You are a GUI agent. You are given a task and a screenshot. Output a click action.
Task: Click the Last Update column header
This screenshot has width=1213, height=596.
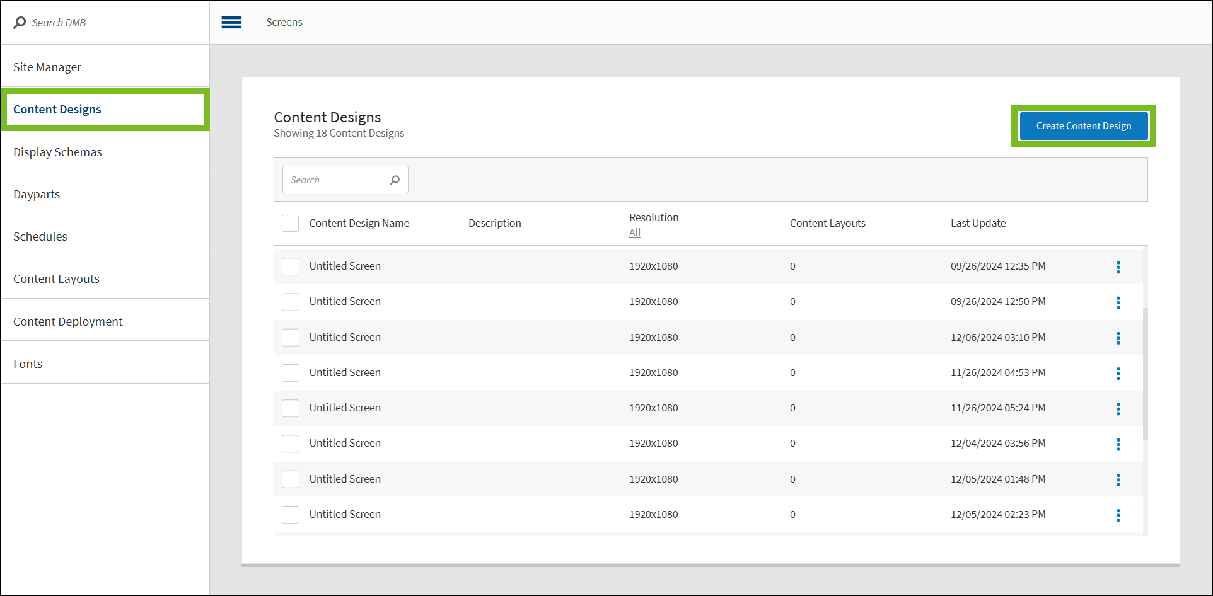pyautogui.click(x=978, y=223)
